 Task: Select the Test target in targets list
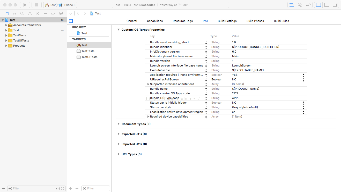tap(89, 45)
